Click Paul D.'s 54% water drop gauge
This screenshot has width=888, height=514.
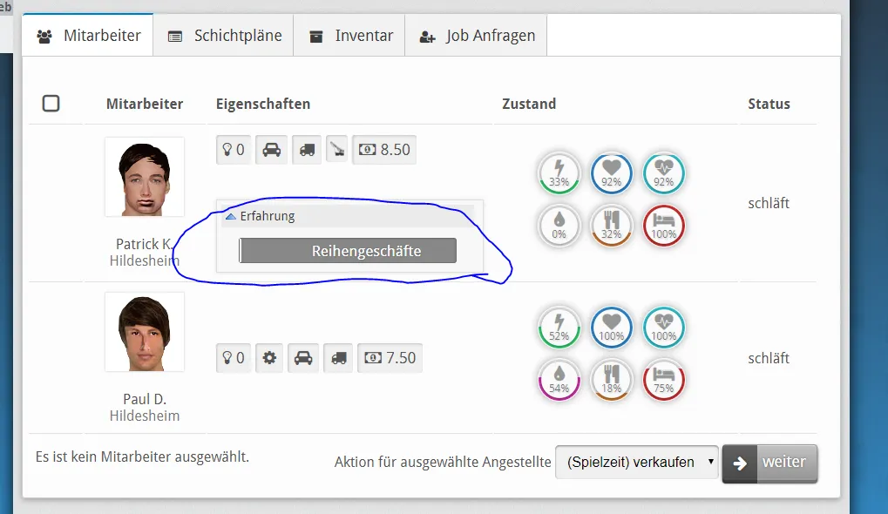[559, 379]
